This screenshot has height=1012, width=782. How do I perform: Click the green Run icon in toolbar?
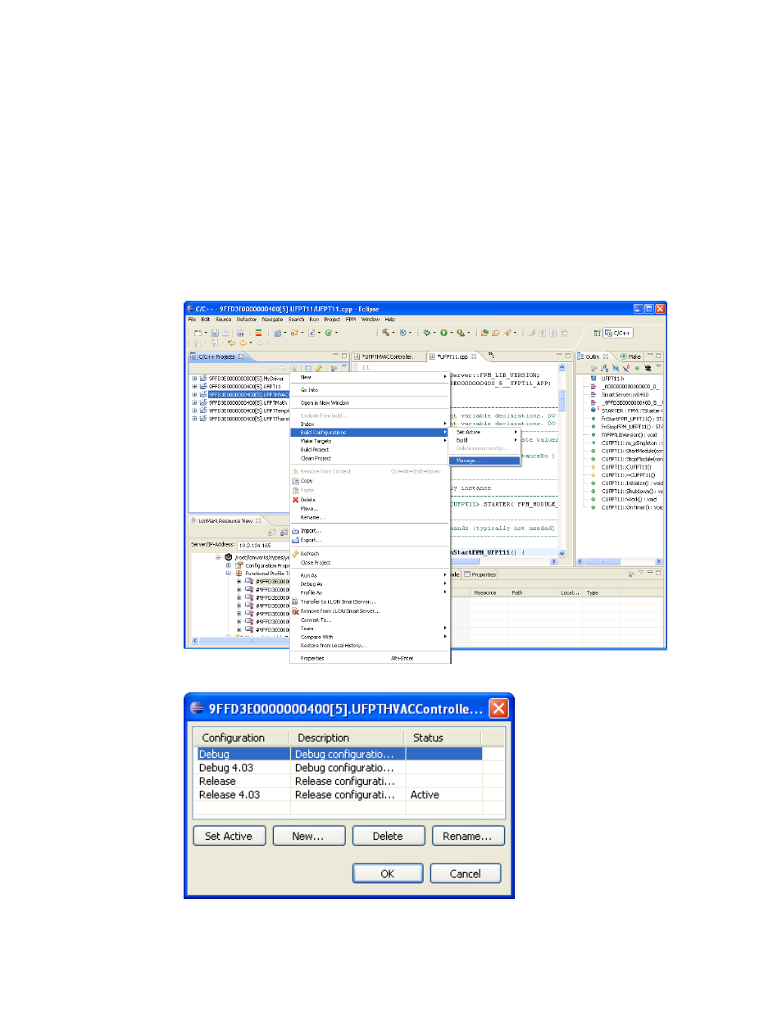(x=443, y=333)
